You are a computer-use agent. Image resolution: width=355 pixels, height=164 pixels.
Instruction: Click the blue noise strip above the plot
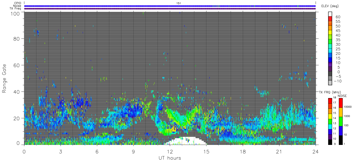pyautogui.click(x=170, y=6)
